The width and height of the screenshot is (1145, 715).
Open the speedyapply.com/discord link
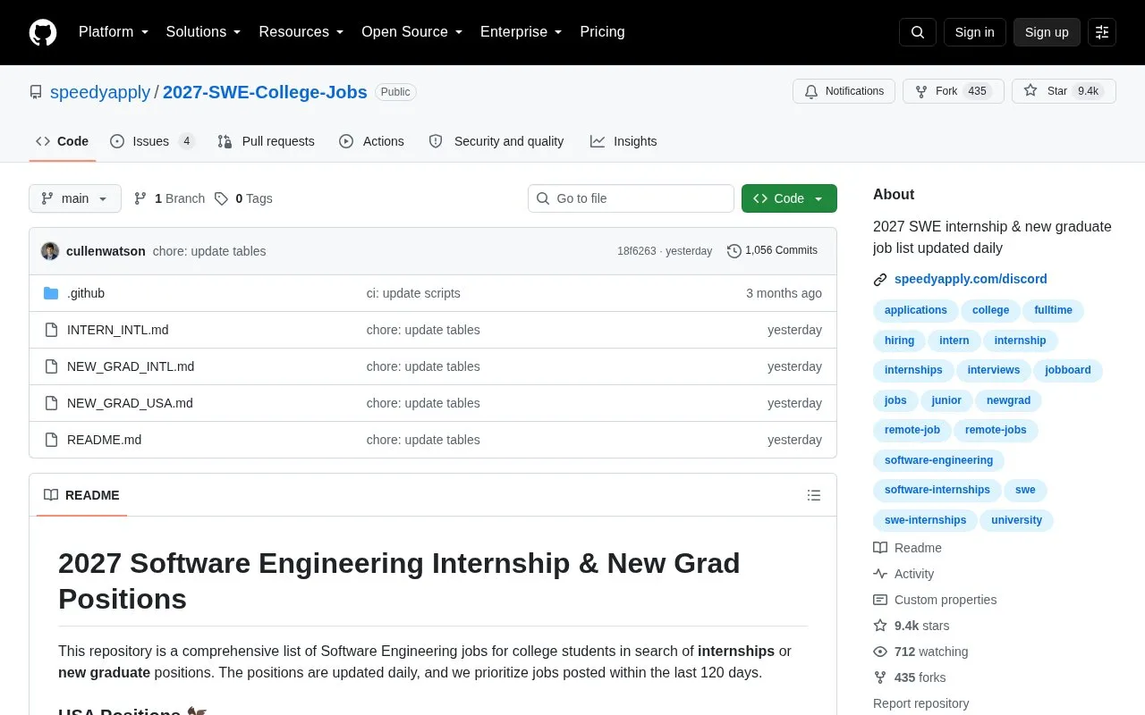click(x=971, y=279)
